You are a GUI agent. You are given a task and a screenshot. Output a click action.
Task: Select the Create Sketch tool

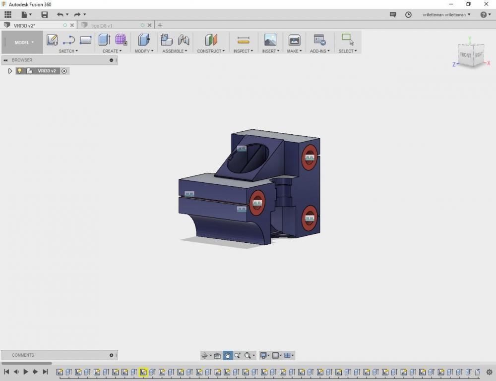pyautogui.click(x=52, y=40)
